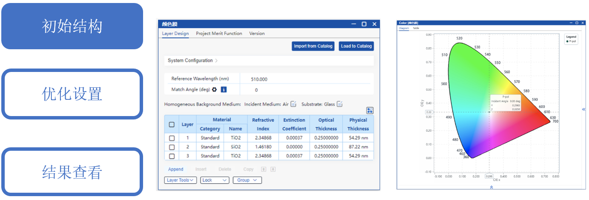Image resolution: width=589 pixels, height=200 pixels.
Task: Edit the Incident Medium Air icon
Action: [293, 104]
